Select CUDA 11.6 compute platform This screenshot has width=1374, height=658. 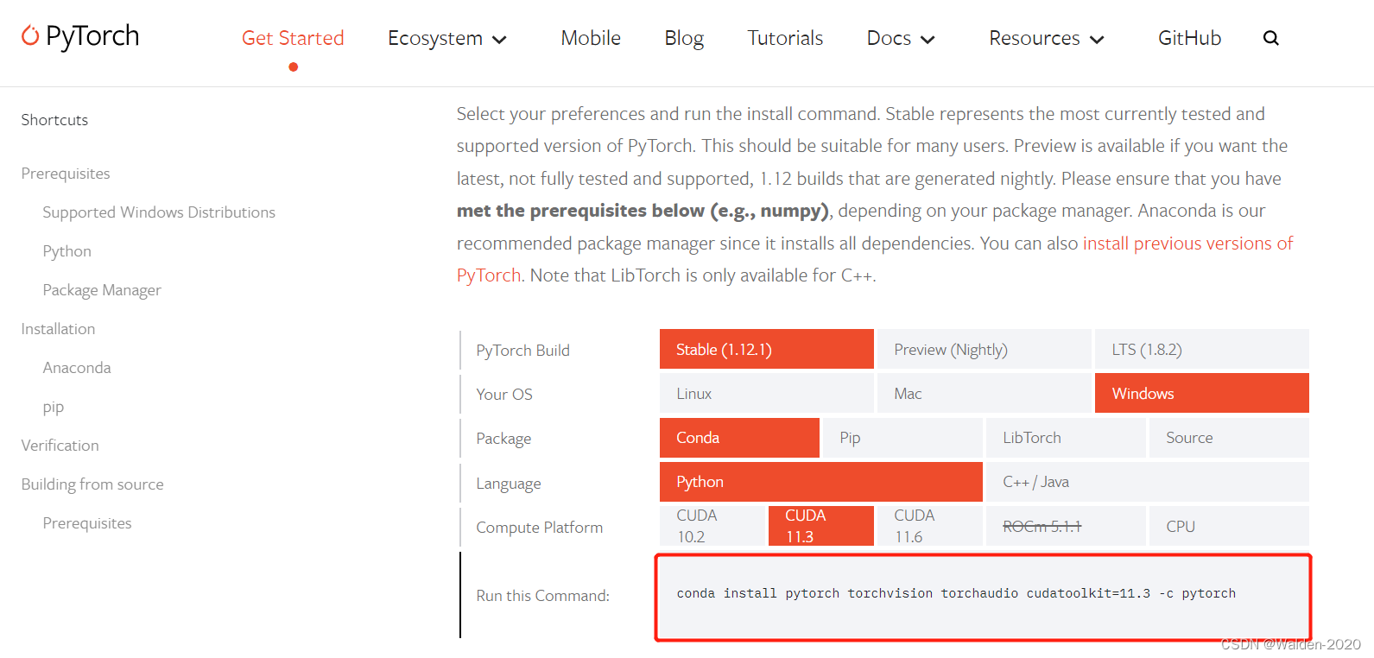click(929, 526)
